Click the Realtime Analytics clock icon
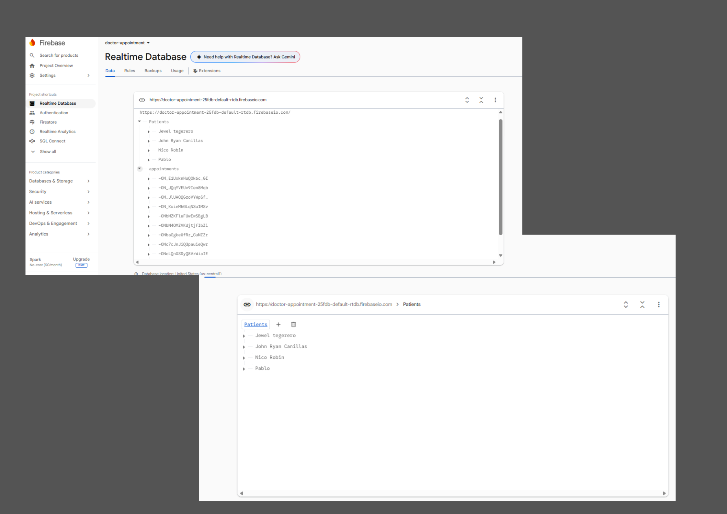This screenshot has height=514, width=727. click(32, 131)
